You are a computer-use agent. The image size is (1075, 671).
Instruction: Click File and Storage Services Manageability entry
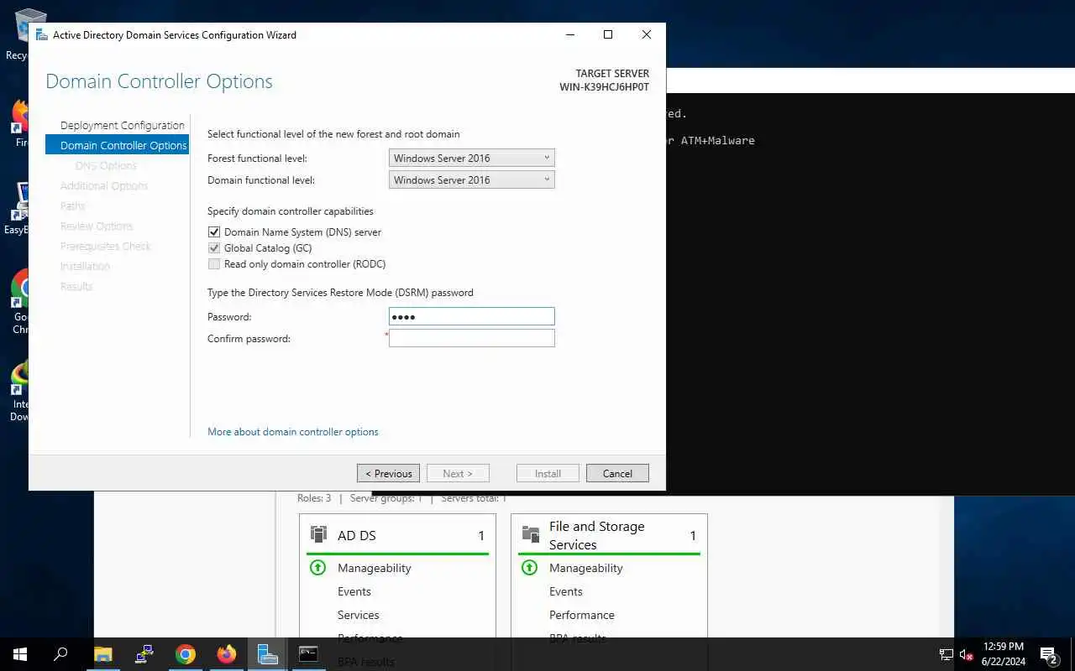click(586, 568)
